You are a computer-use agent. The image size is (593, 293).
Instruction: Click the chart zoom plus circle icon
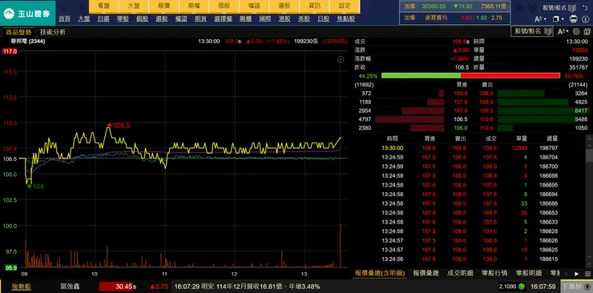(341, 59)
